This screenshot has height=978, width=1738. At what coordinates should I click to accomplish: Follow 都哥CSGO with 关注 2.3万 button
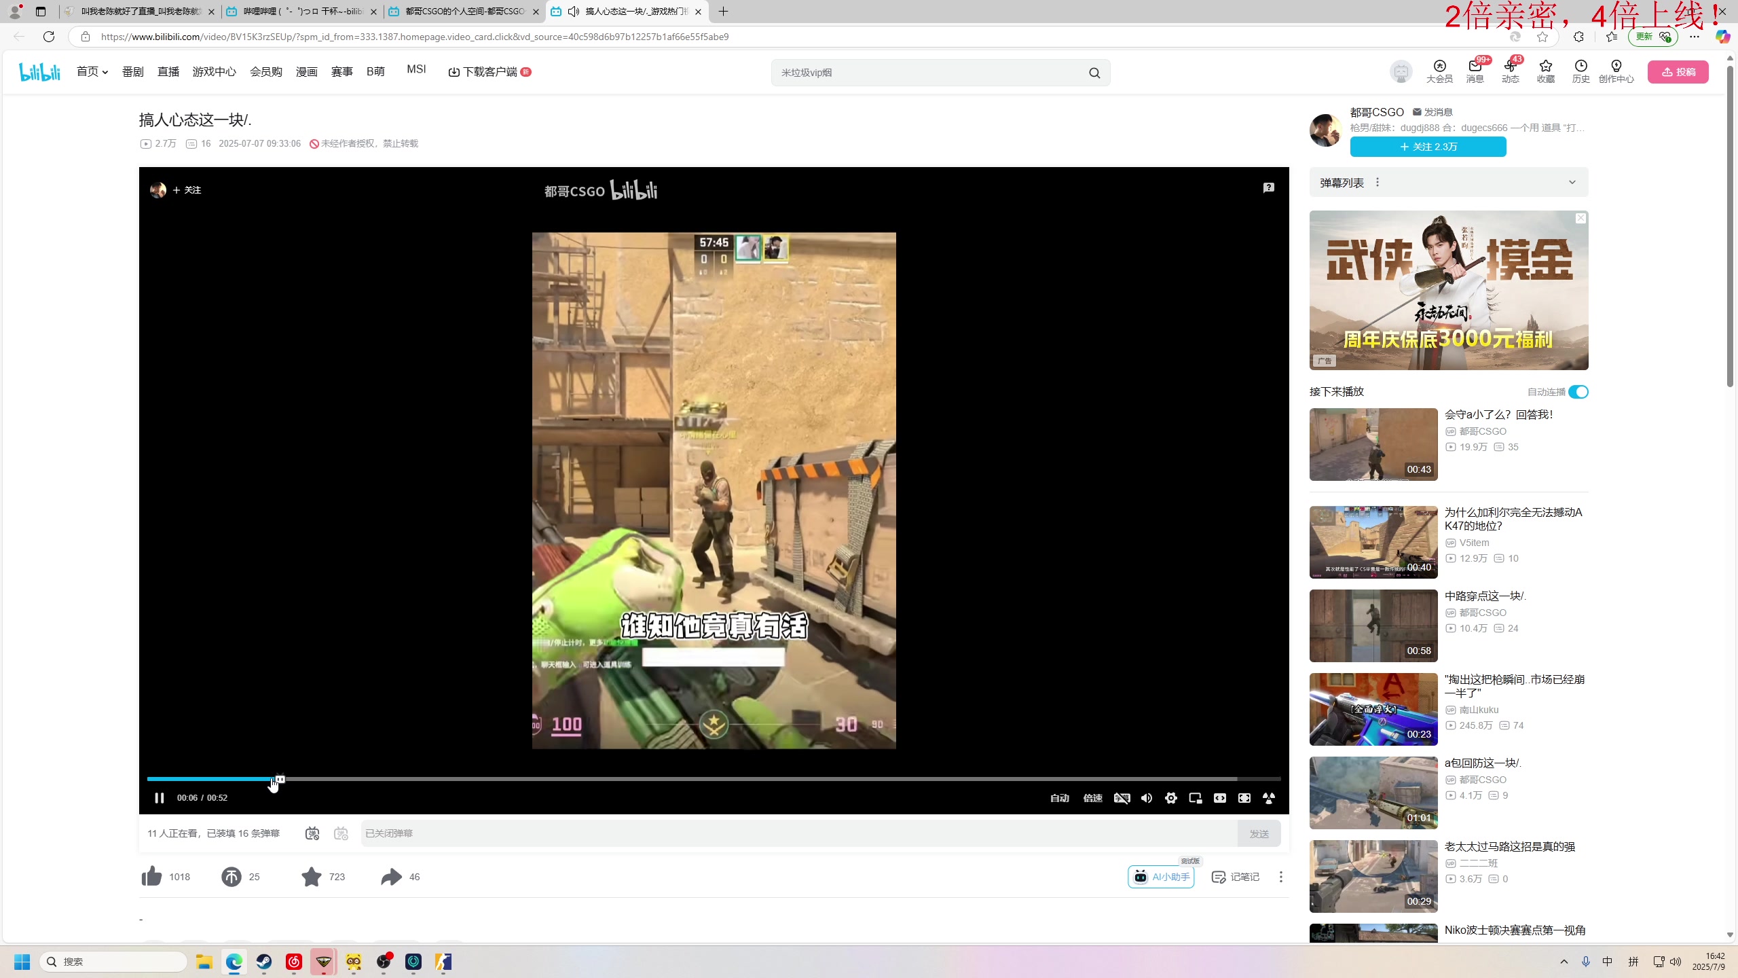point(1428,147)
